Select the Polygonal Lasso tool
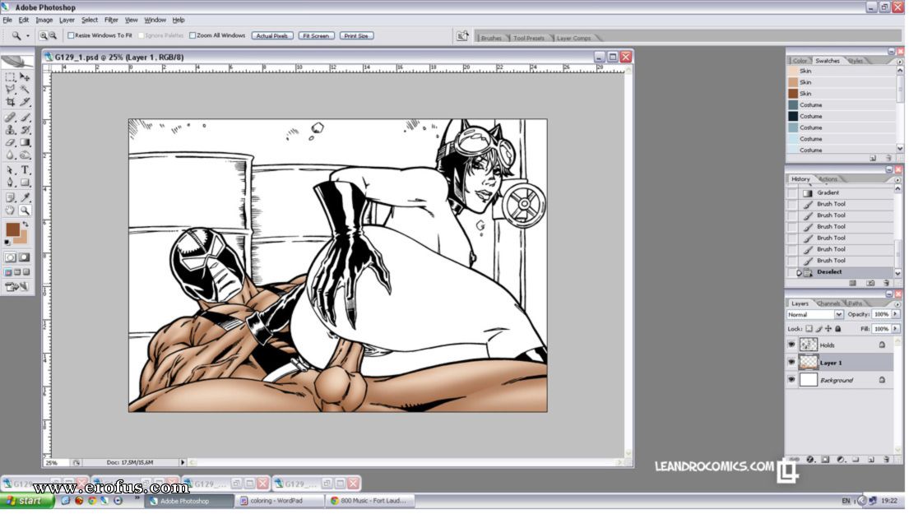909x514 pixels. [11, 90]
